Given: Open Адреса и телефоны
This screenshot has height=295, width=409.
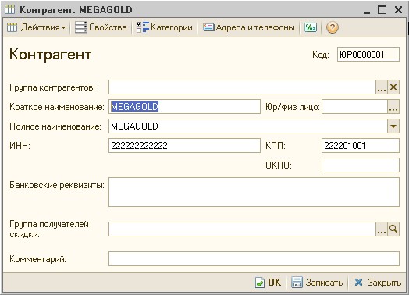Looking at the screenshot, I should click(249, 27).
